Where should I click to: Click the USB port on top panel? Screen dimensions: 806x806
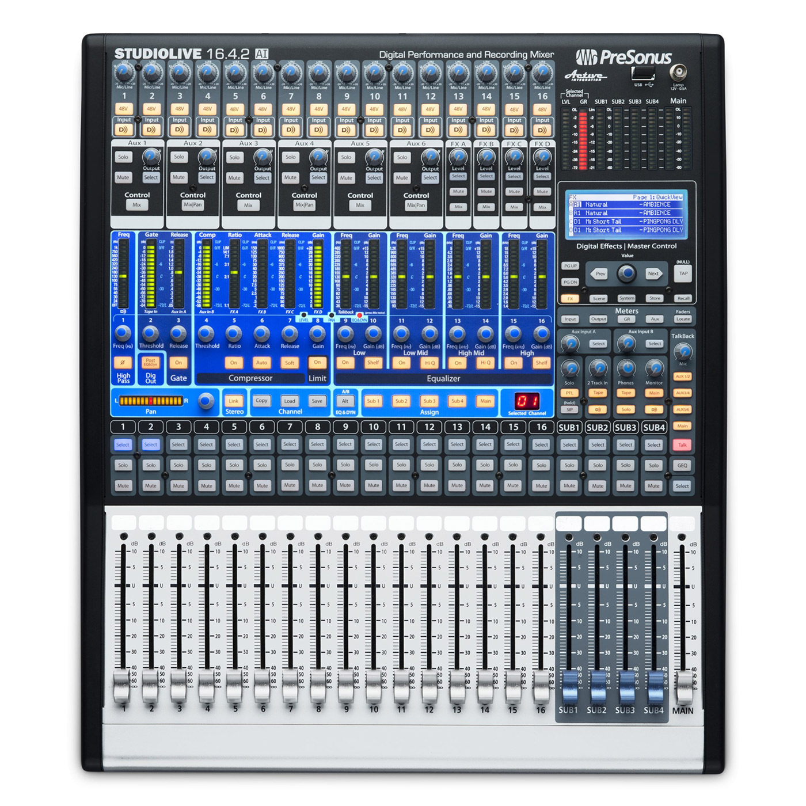[642, 74]
